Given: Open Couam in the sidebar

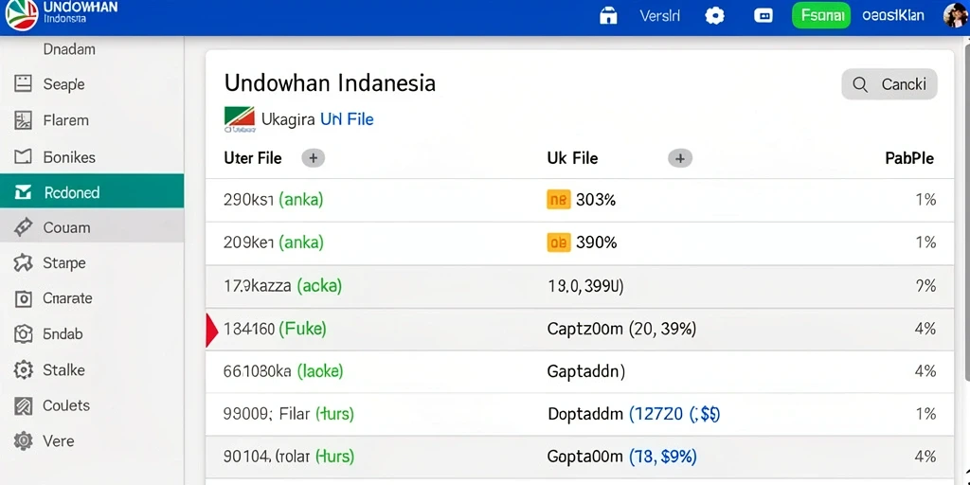Looking at the screenshot, I should pyautogui.click(x=92, y=227).
